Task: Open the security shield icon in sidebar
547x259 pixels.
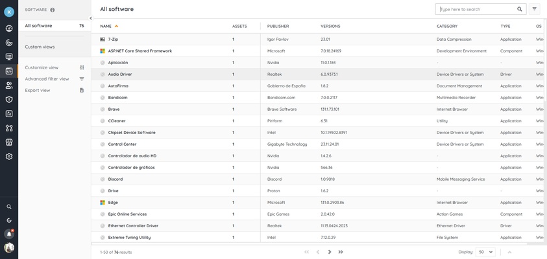Action: 9,100
